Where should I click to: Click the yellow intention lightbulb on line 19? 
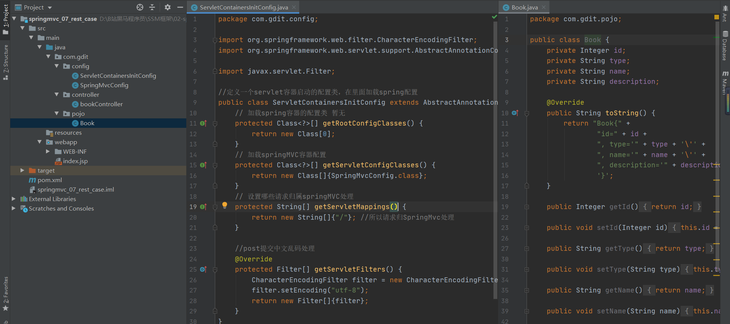click(x=225, y=205)
